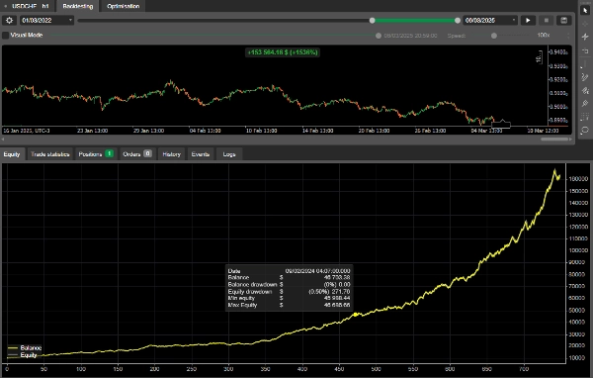Viewport: 593px width, 378px height.
Task: Select the vertical line drawing tool
Action: [x=585, y=63]
